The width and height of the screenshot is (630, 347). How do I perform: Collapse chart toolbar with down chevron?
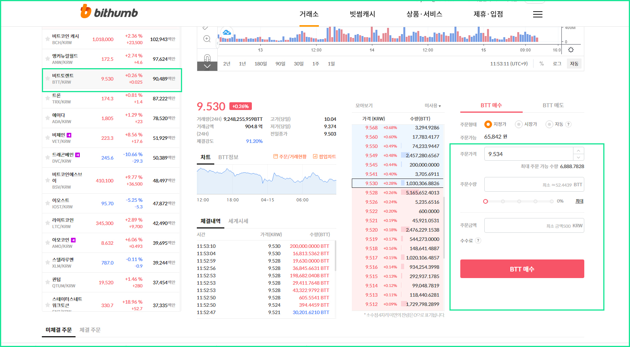(x=207, y=66)
